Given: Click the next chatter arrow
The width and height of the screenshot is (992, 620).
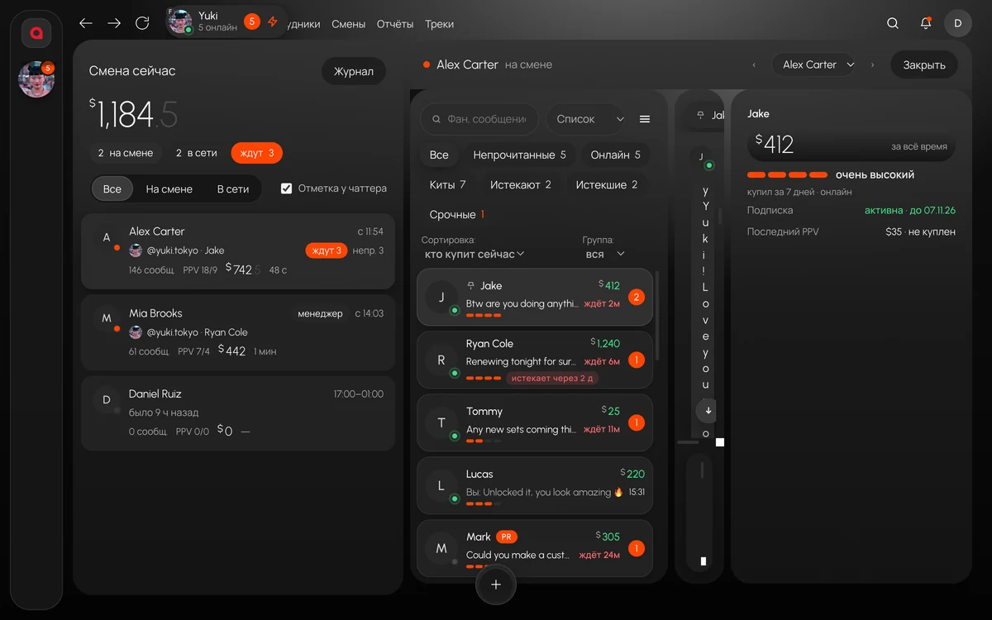Looking at the screenshot, I should click(x=872, y=64).
